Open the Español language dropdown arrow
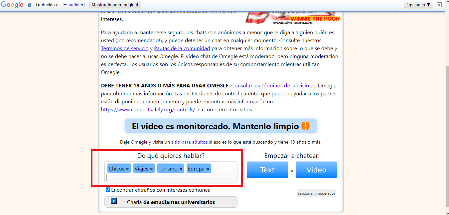Viewport: 449px width, 215px height. (x=82, y=5)
